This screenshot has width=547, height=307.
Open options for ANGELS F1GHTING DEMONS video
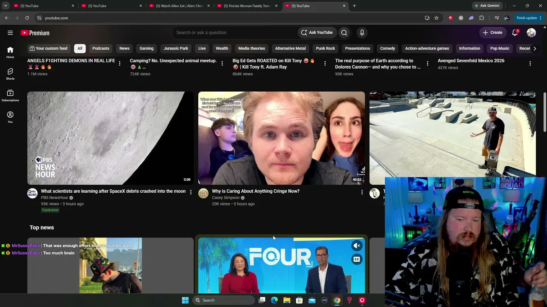(120, 64)
